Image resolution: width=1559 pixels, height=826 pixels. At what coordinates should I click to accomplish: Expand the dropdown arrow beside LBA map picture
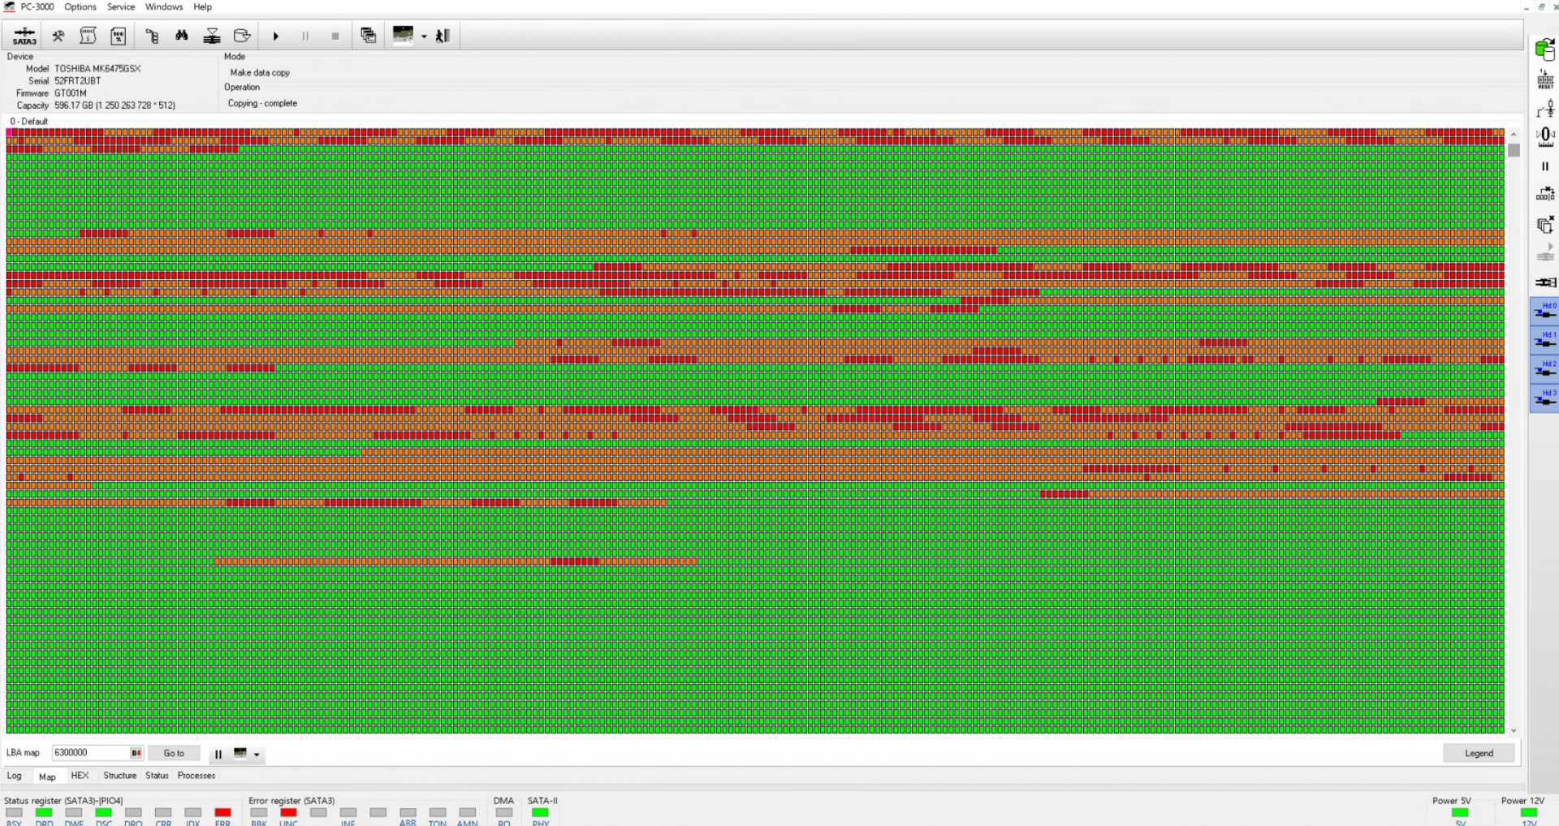click(257, 755)
